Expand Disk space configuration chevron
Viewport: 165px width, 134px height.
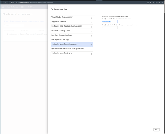pyautogui.click(x=91, y=32)
